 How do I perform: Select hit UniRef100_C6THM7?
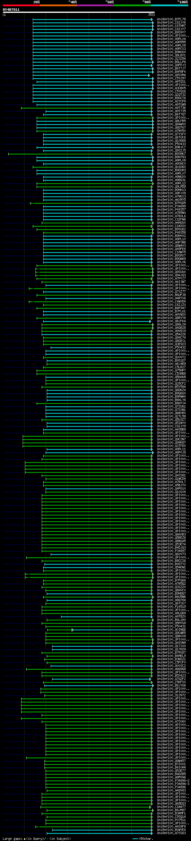171,26
